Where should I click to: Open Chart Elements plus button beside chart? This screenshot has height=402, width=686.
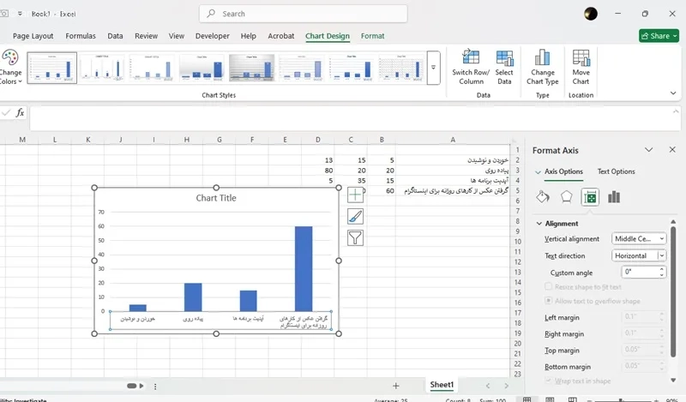tap(355, 195)
